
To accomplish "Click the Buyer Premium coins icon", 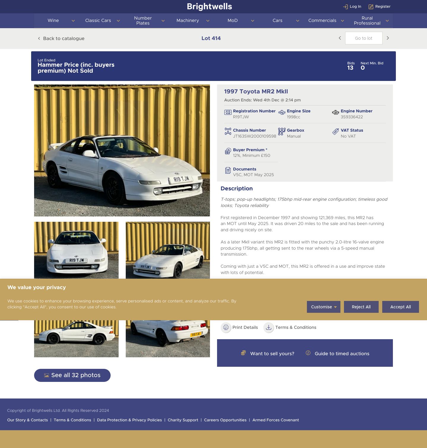I will [x=228, y=151].
